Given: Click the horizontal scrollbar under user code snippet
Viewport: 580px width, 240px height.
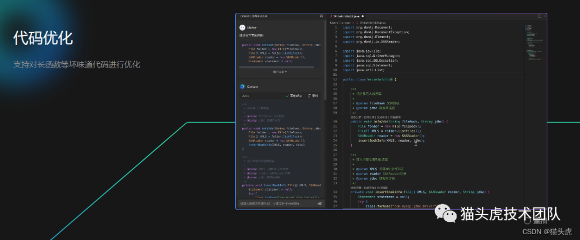Looking at the screenshot, I should coord(277,67).
